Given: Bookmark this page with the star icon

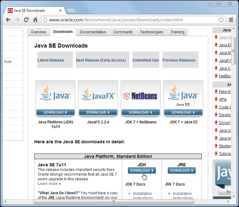Looking at the screenshot, I should pos(221,20).
